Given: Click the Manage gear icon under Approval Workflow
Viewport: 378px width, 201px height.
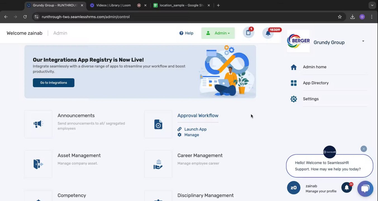Looking at the screenshot, I should click(179, 135).
